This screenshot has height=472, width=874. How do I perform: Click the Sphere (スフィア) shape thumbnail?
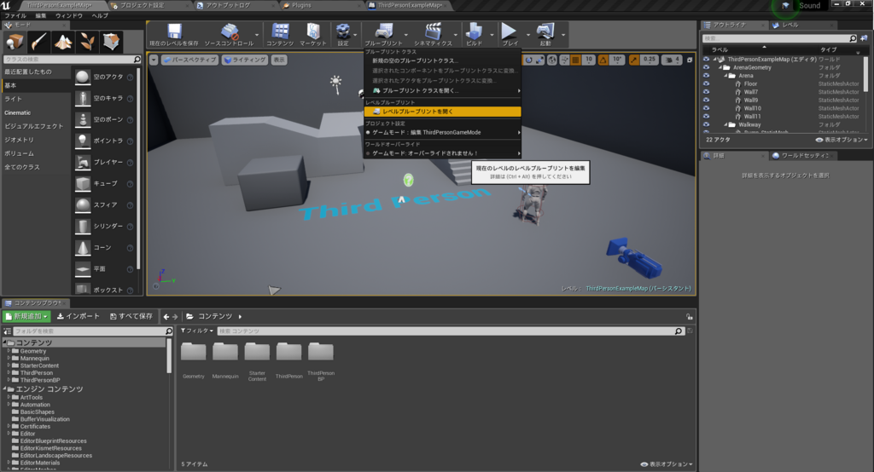(83, 204)
